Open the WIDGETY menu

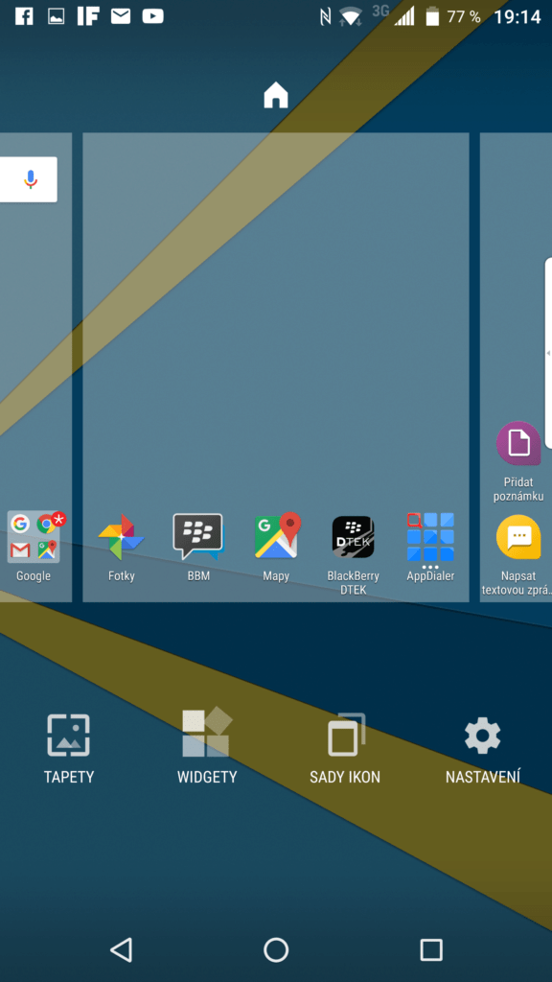pos(207,746)
